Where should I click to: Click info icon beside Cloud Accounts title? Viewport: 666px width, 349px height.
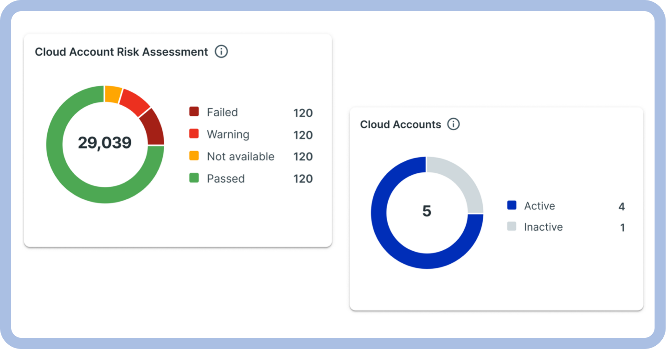click(453, 124)
